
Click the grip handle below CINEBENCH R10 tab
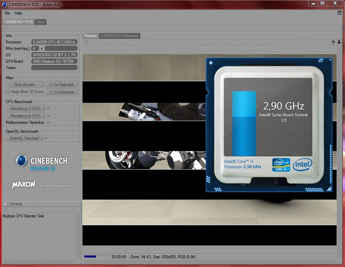pos(6,28)
